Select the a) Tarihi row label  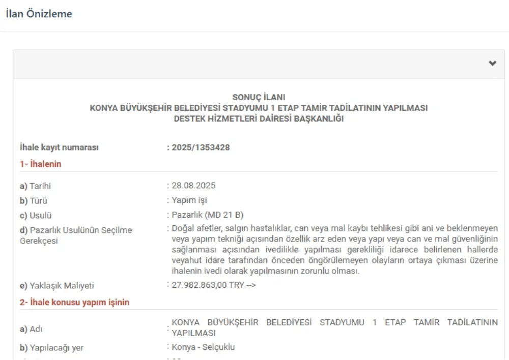tap(36, 185)
